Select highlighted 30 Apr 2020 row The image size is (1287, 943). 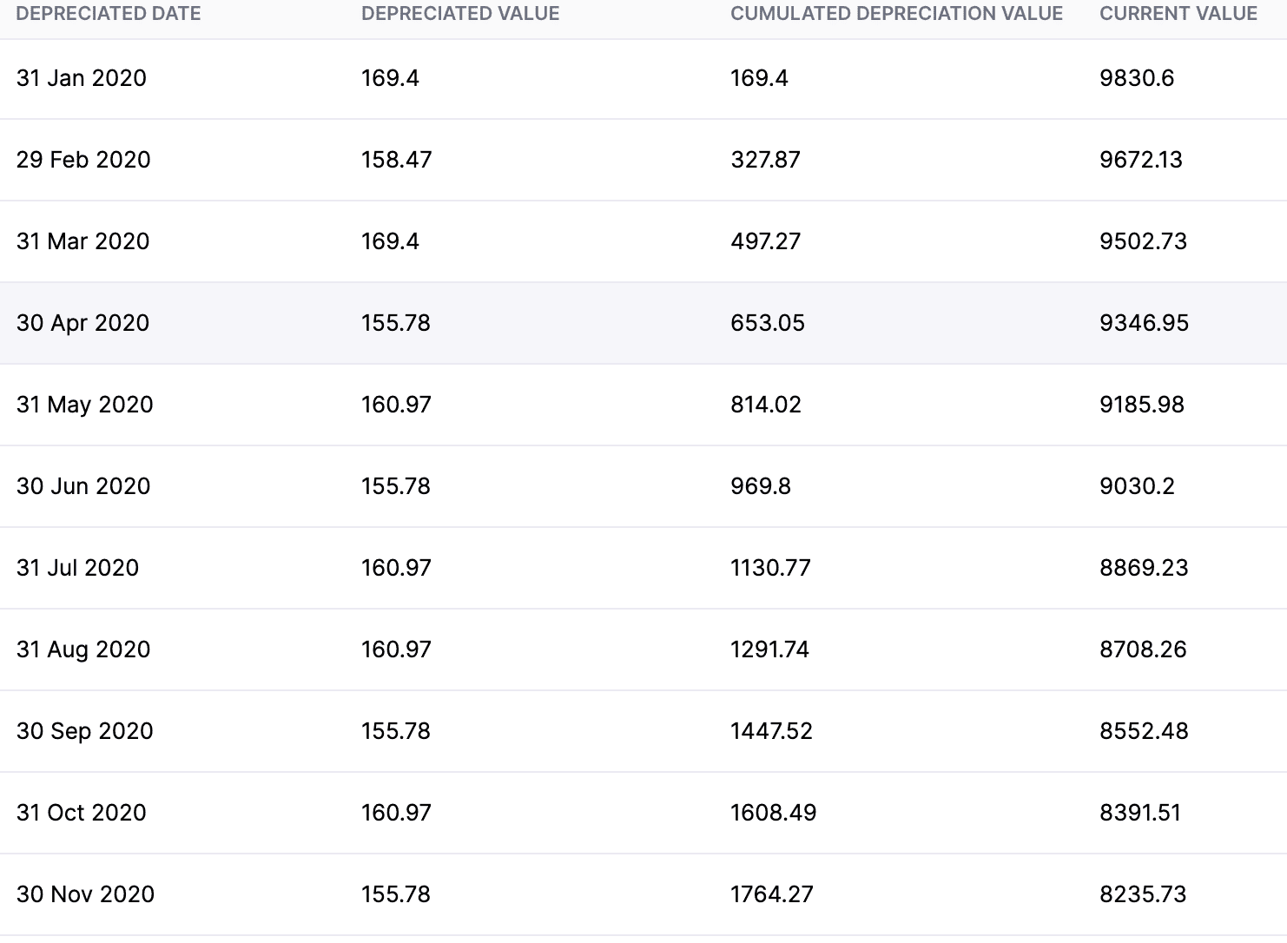83,323
